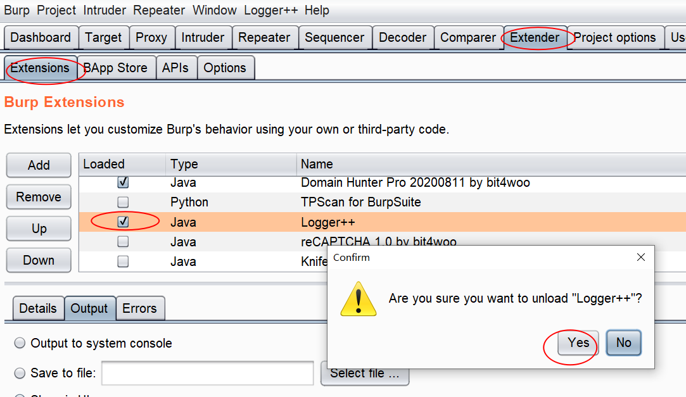Image resolution: width=686 pixels, height=397 pixels.
Task: Open the Details tab
Action: 38,308
